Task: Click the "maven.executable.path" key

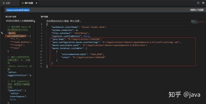Action: pyautogui.click(x=66, y=45)
